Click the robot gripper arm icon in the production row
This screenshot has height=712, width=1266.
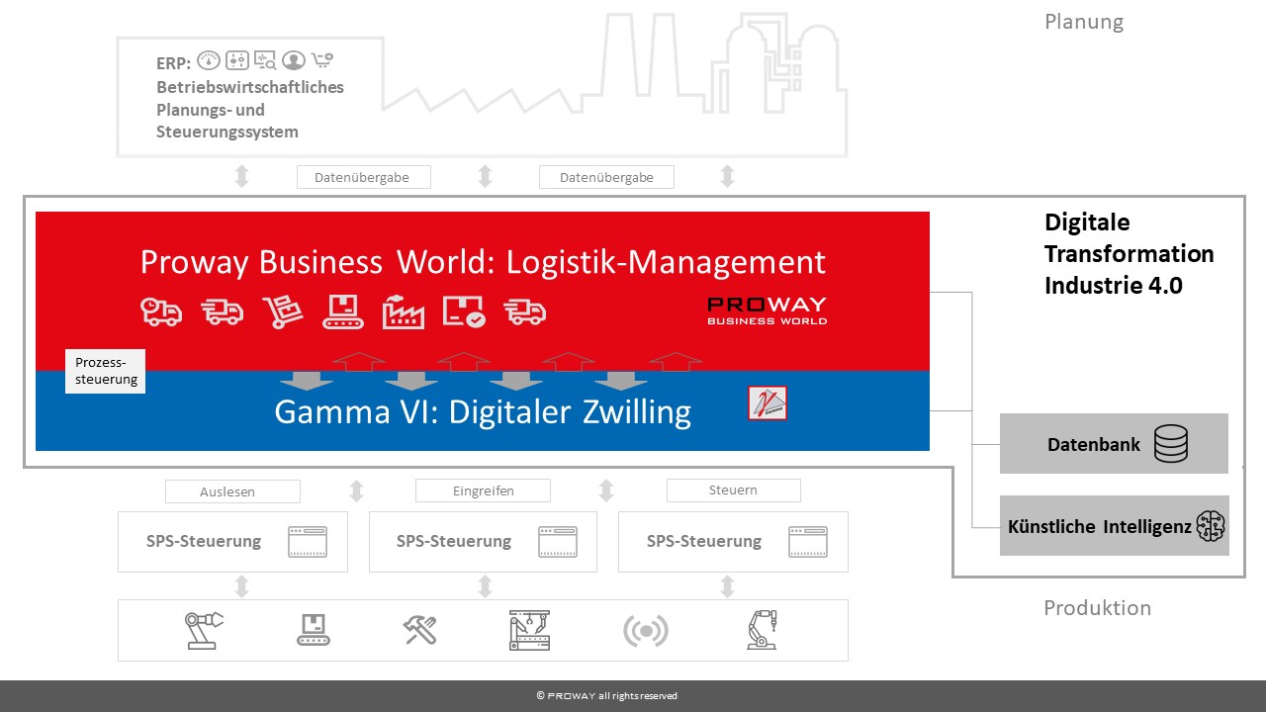[x=204, y=630]
